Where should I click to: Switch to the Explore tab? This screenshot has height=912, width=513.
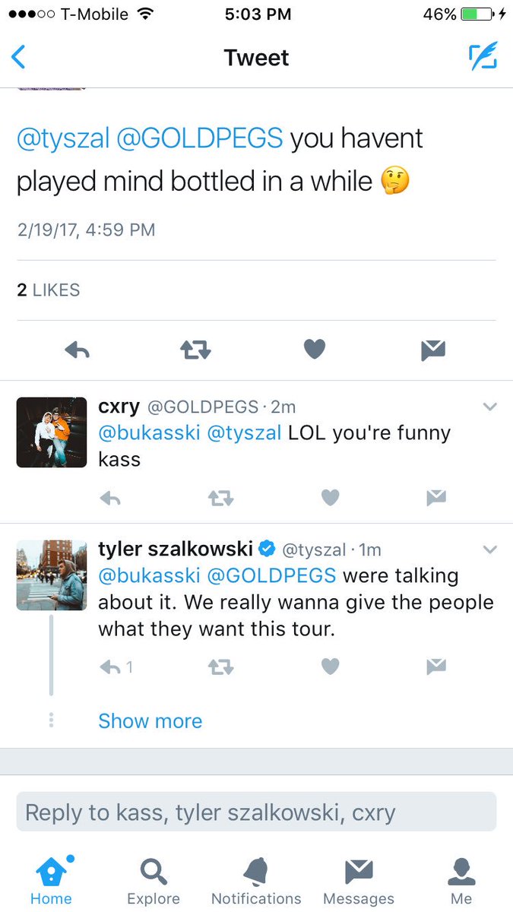(154, 880)
